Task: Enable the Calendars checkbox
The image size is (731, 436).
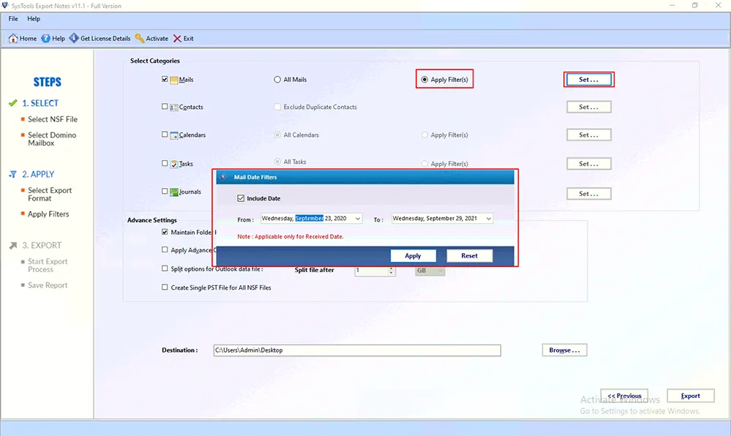Action: point(165,135)
